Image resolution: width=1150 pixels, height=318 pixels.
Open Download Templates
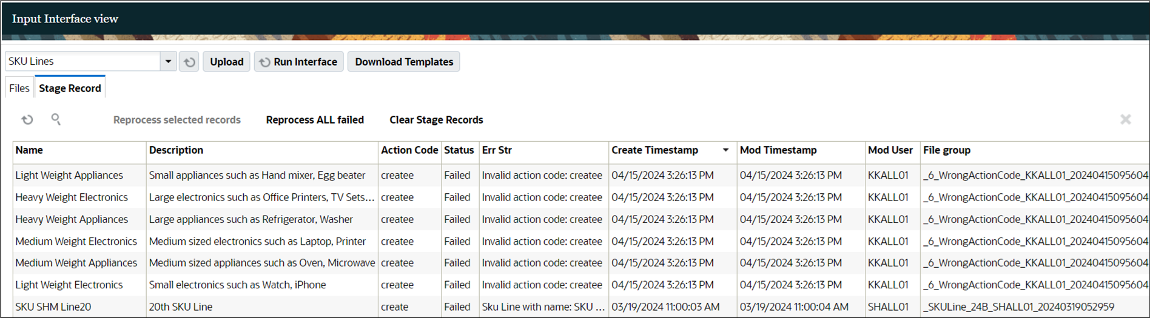pyautogui.click(x=404, y=62)
